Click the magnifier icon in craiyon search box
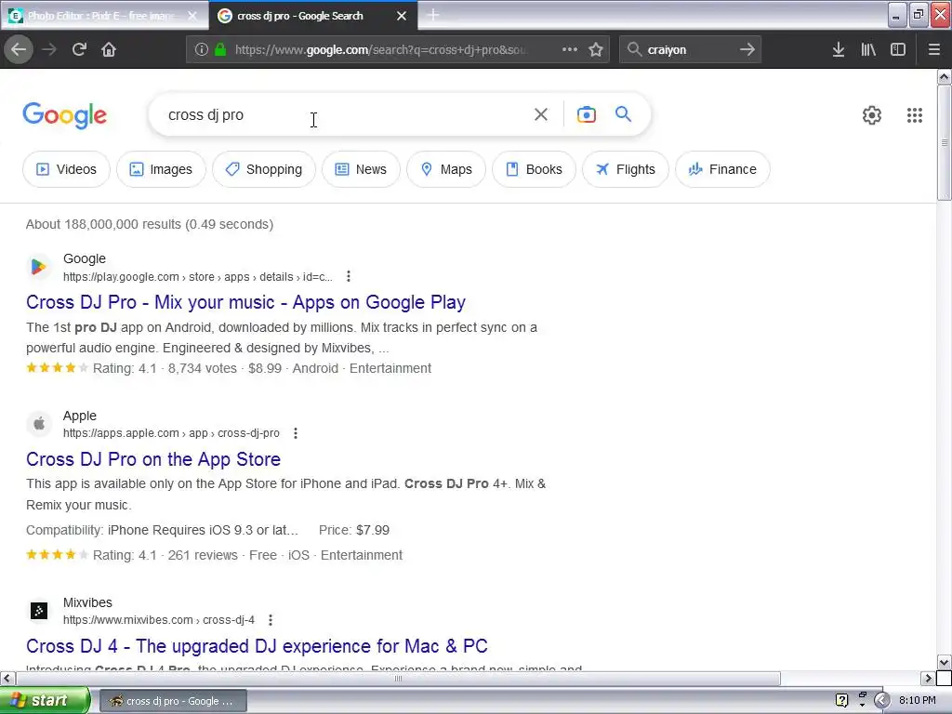Screen dimensions: 952x714 point(634,49)
